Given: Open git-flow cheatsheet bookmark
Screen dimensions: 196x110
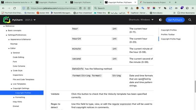Looking at the screenshot, I should click(x=83, y=13).
